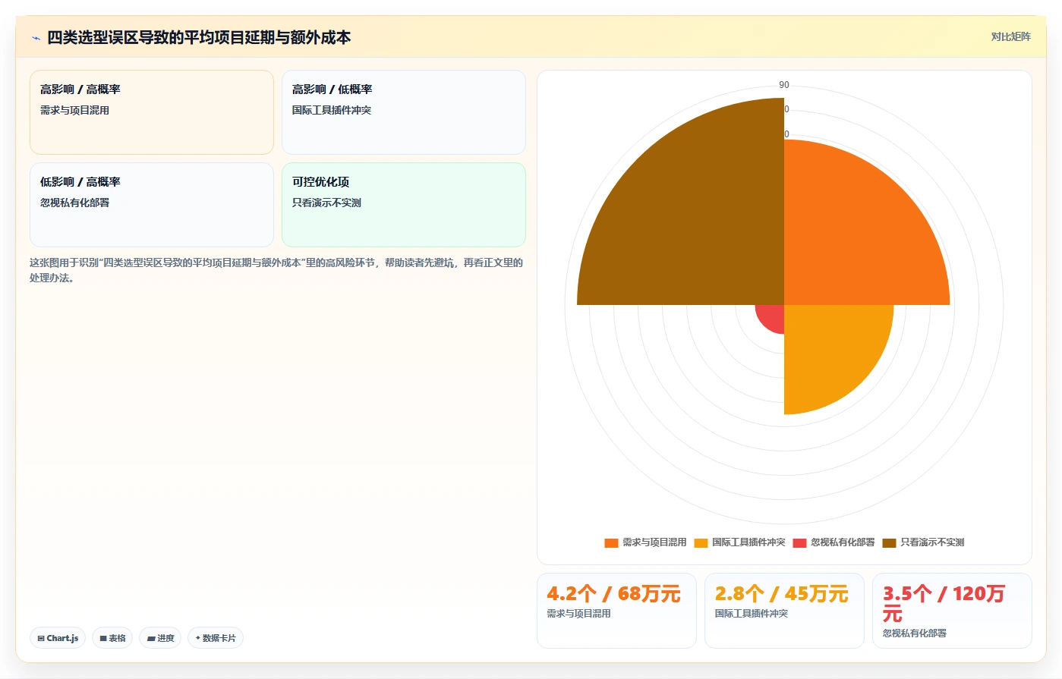Click the text 国际工具插件冲突 in second card

(332, 110)
